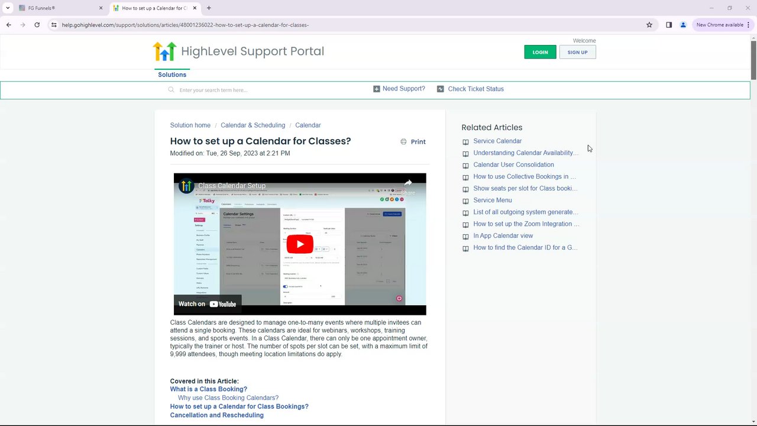Click the book icon beside Service Calendar
Screen dimensions: 757x426
tap(465, 142)
